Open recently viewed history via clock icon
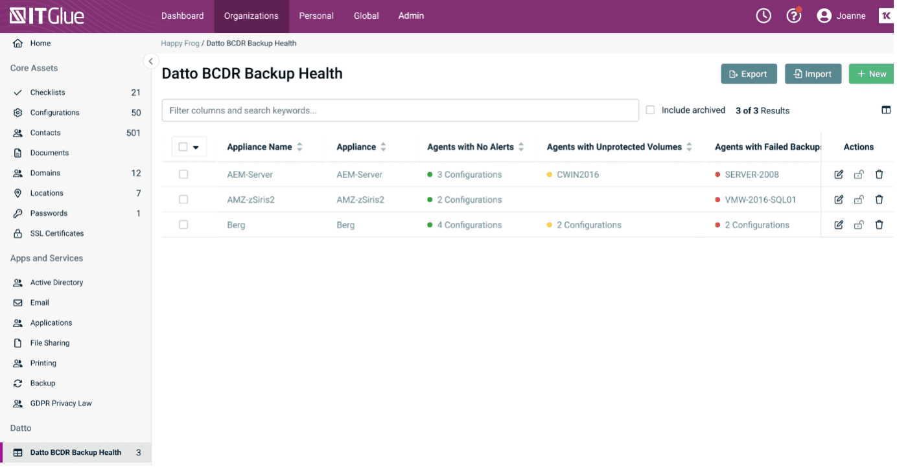 pos(763,15)
